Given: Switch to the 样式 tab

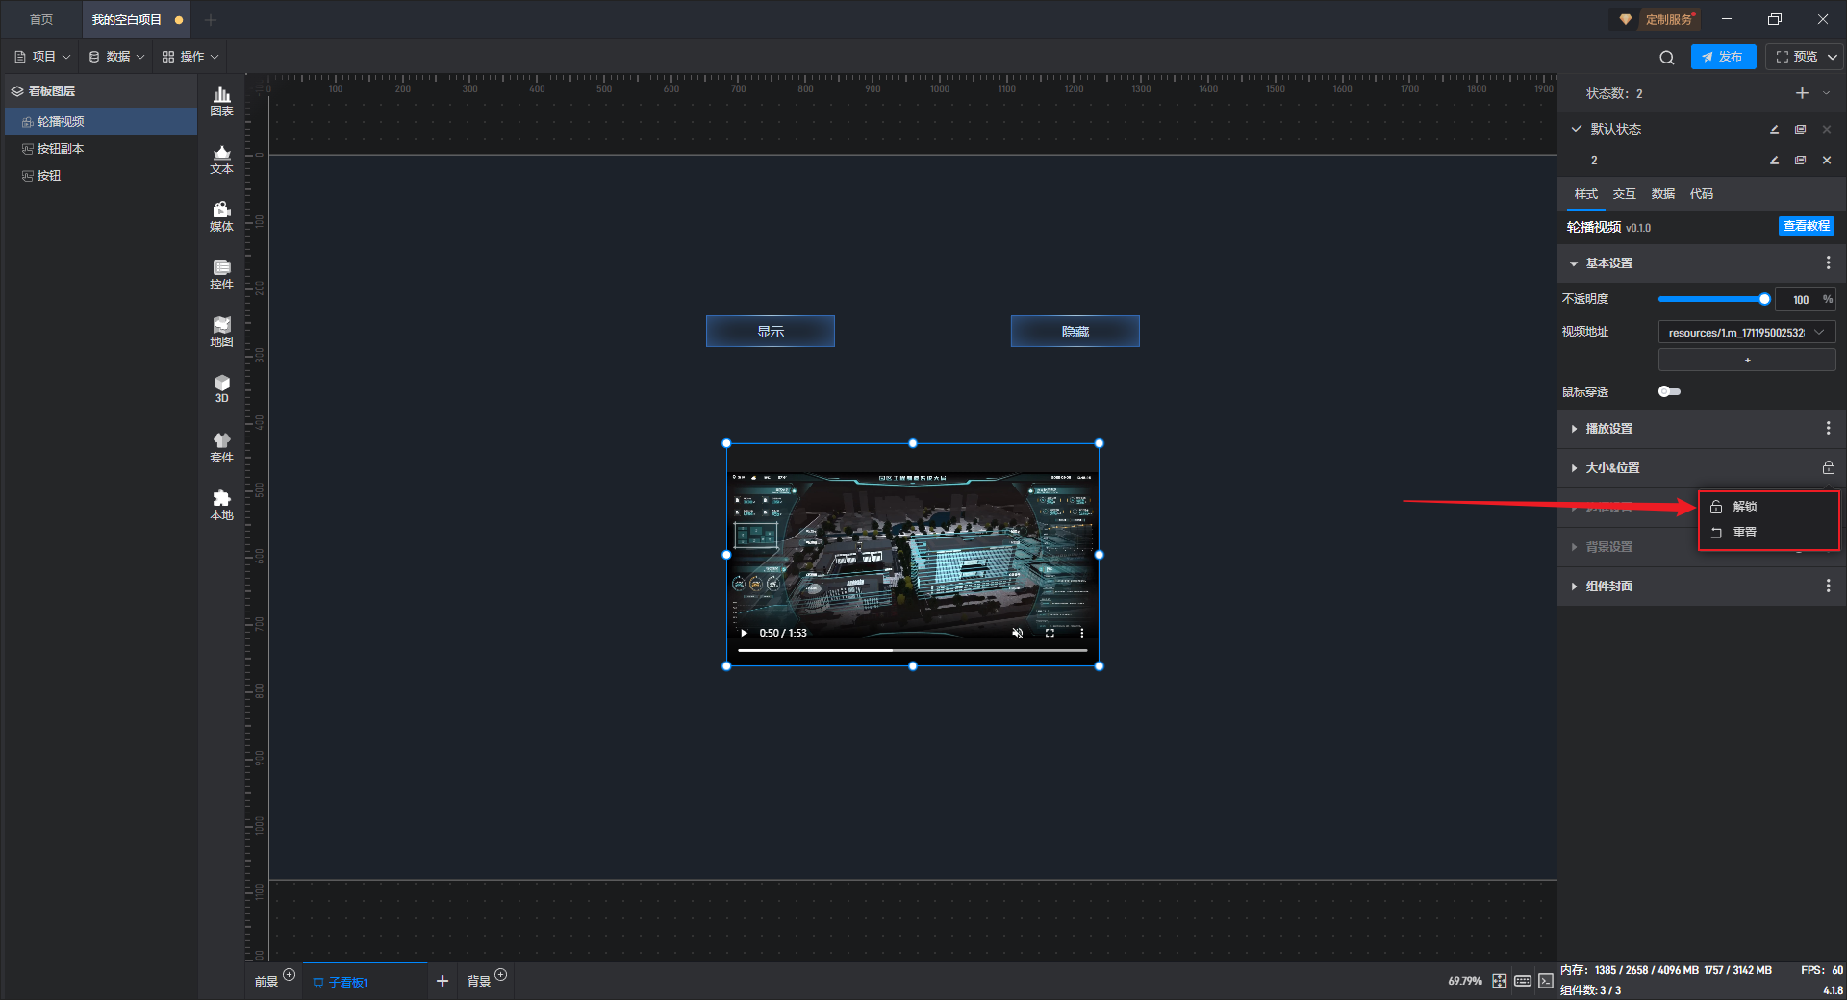Looking at the screenshot, I should pos(1586,194).
